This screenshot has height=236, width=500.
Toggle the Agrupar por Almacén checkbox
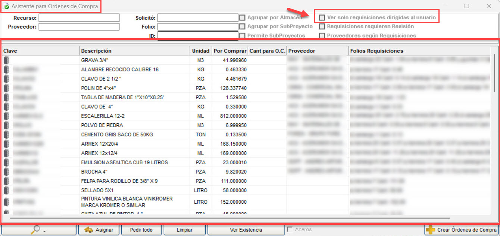tap(243, 17)
